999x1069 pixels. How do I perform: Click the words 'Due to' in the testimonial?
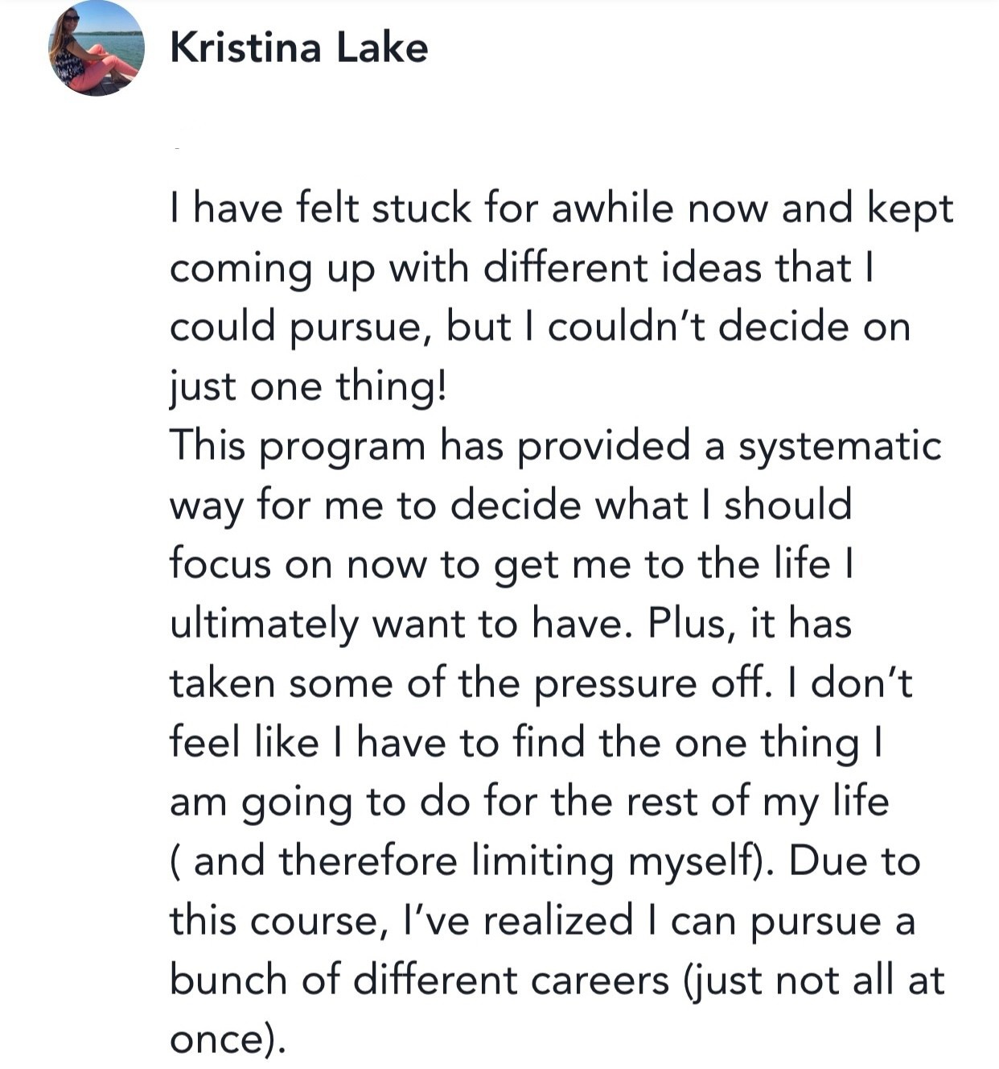pos(853,862)
